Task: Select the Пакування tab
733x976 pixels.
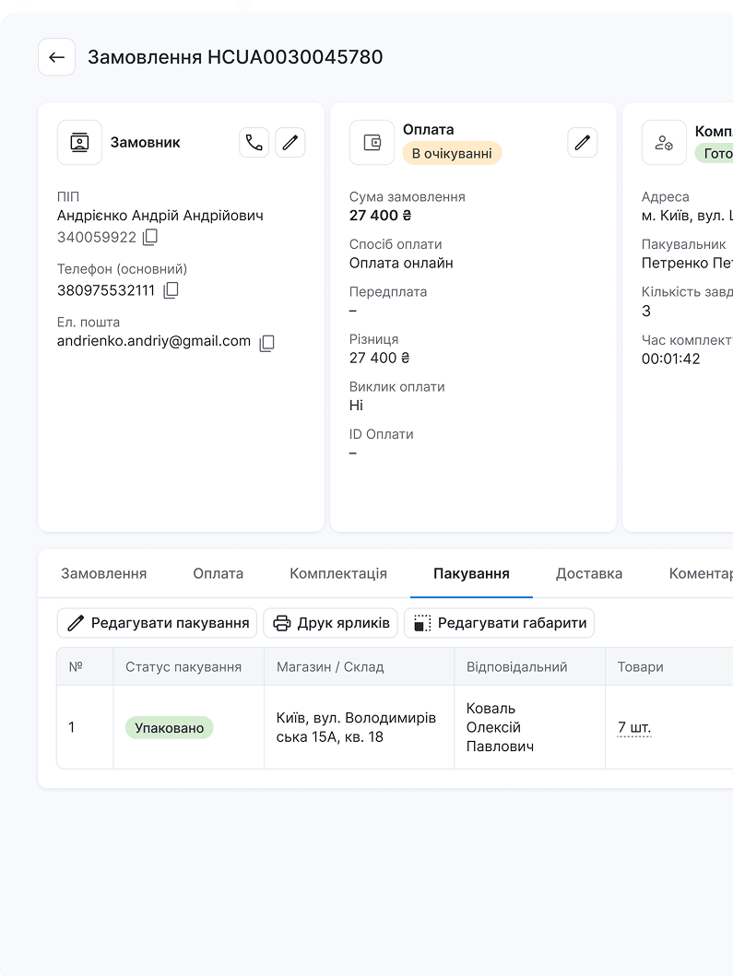Action: [471, 574]
